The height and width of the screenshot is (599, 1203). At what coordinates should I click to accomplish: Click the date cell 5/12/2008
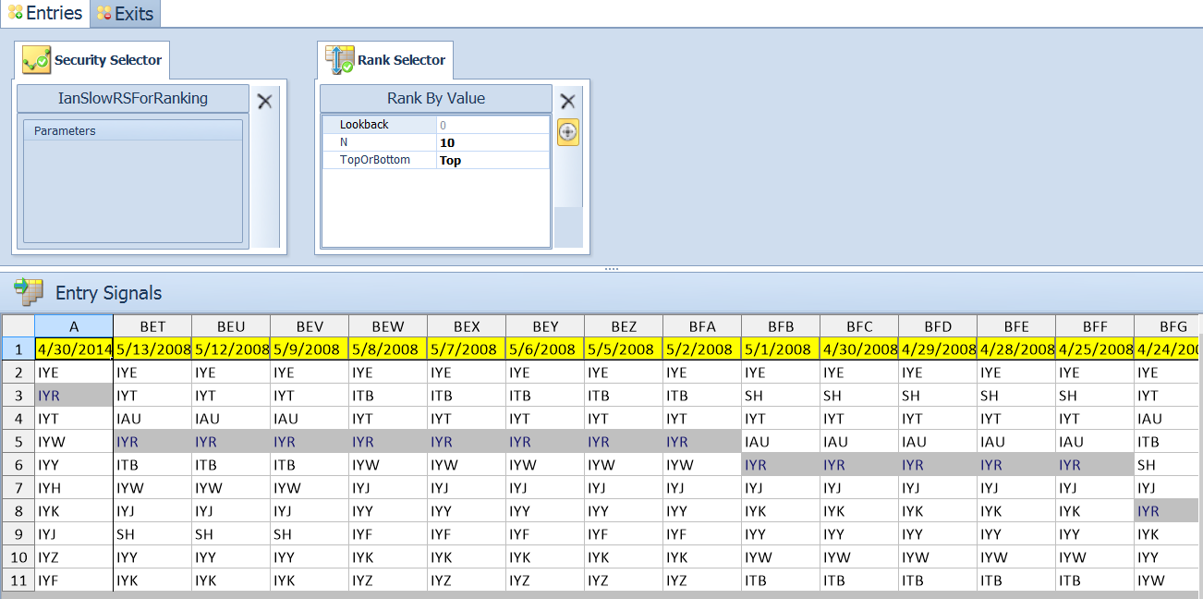[231, 349]
